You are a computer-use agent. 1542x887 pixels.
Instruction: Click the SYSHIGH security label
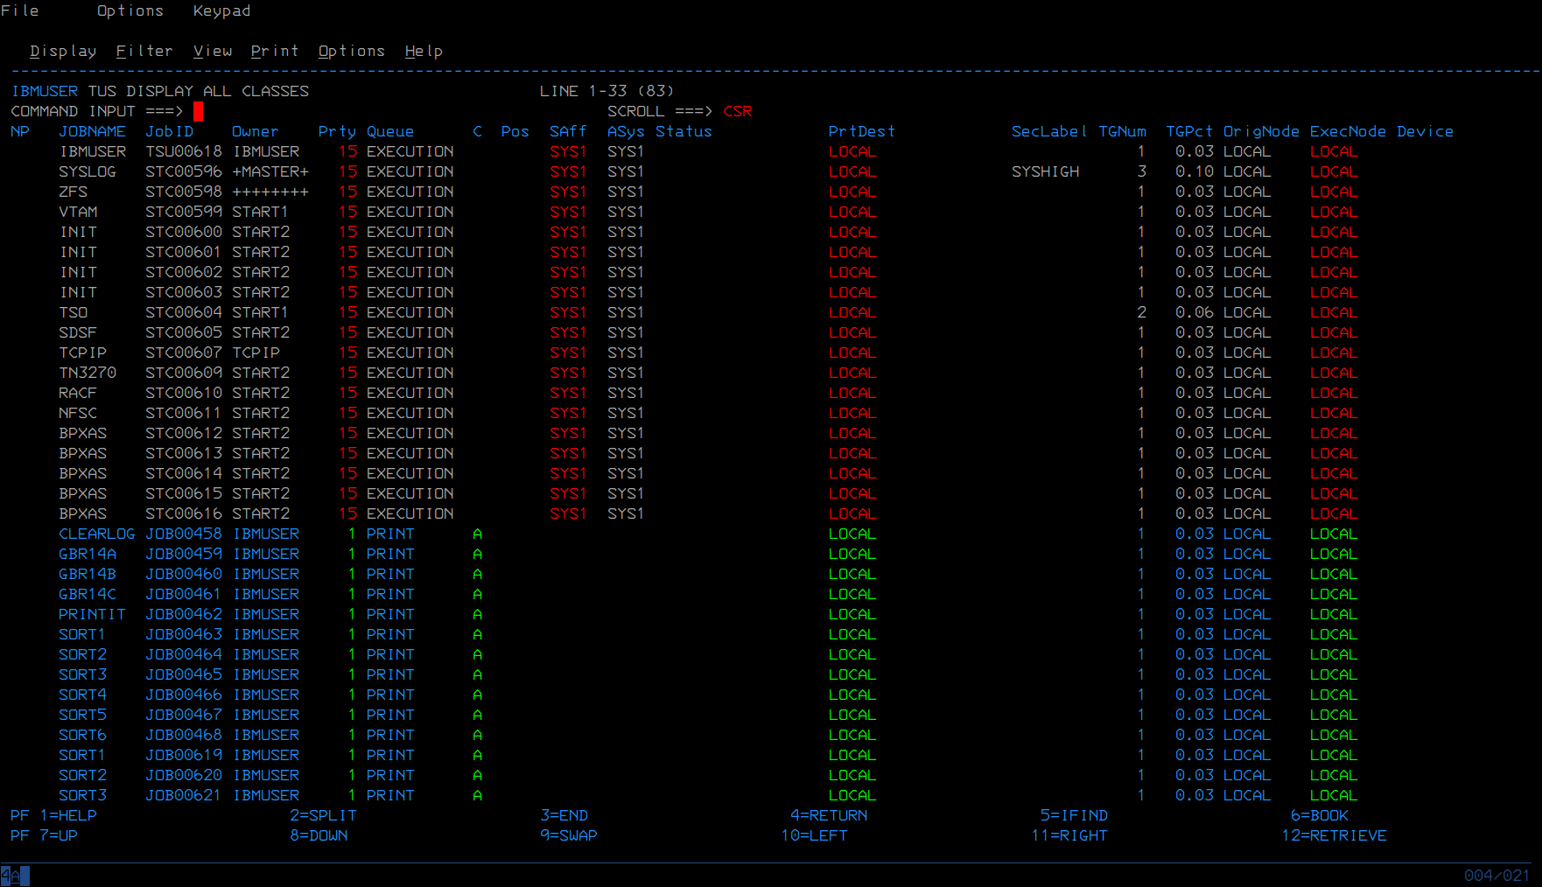pyautogui.click(x=1045, y=171)
